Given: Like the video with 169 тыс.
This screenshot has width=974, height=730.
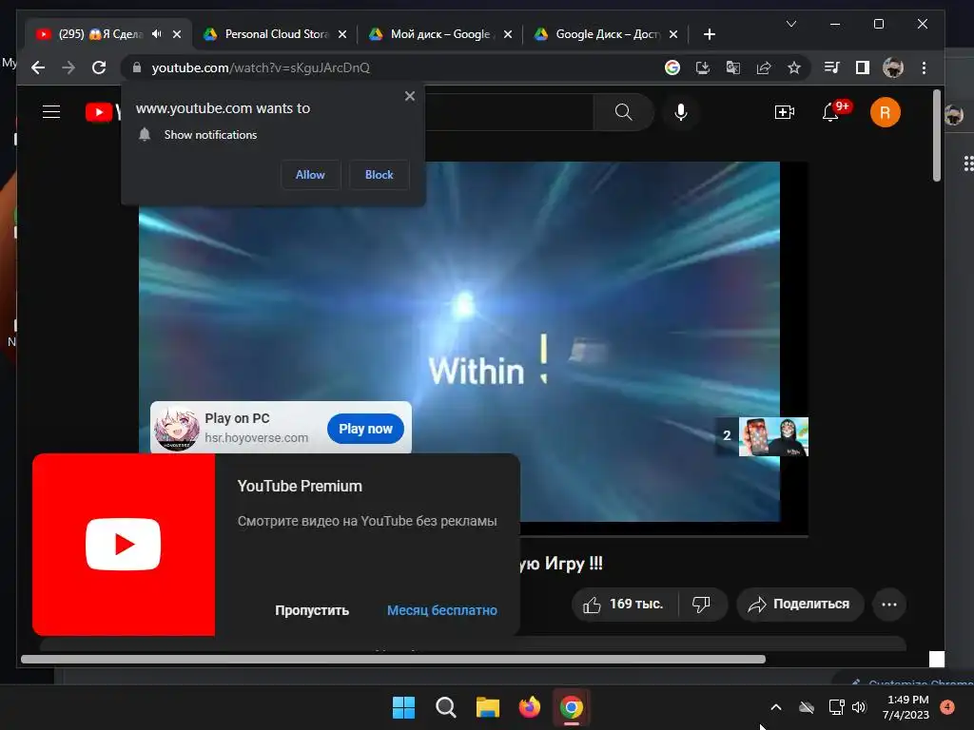Looking at the screenshot, I should (624, 604).
